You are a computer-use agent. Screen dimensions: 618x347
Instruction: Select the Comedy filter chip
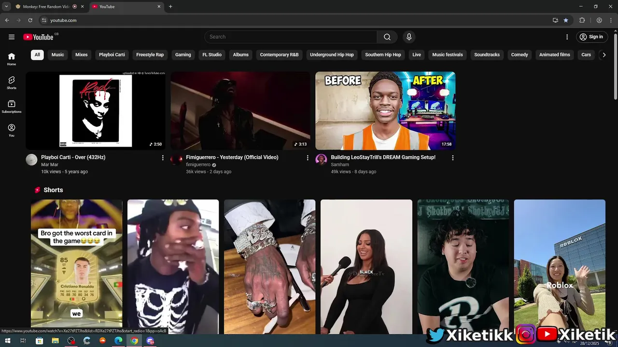pyautogui.click(x=520, y=55)
